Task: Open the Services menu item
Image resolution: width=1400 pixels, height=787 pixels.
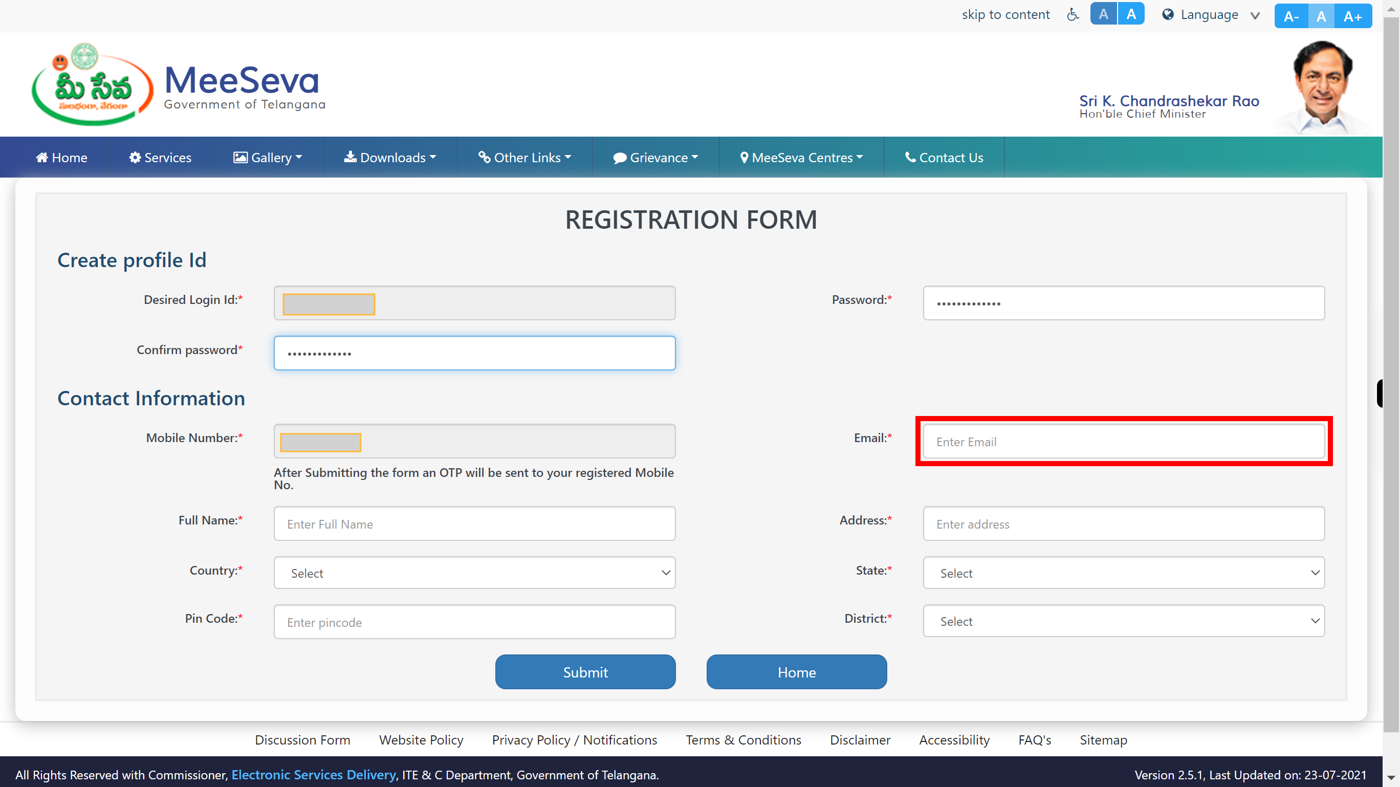Action: 160,158
